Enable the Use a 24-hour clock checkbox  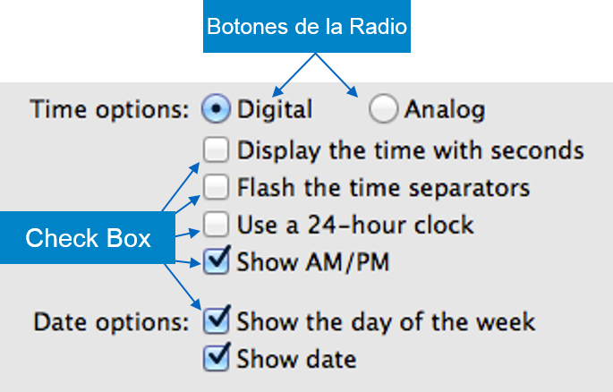pyautogui.click(x=217, y=224)
